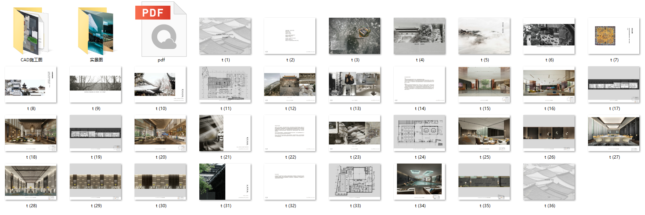Viewport: 645px width, 215px height.
Task: Click the file name label "t (28)"
Action: tap(31, 206)
